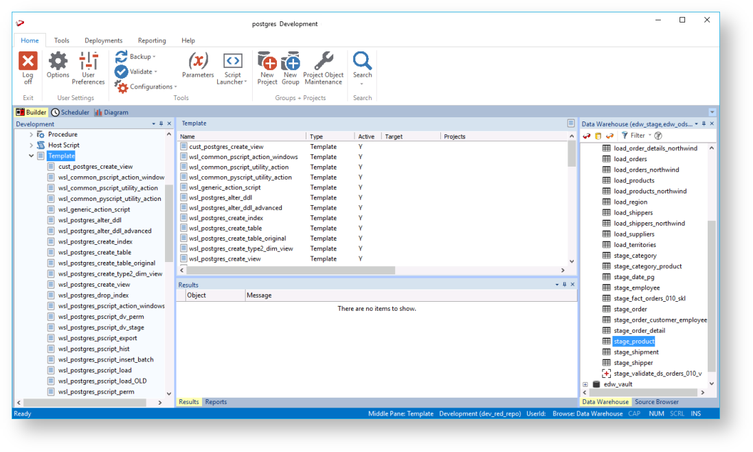Screen dimensions: 753x452
Task: Open the Backup dropdown
Action: [x=140, y=57]
